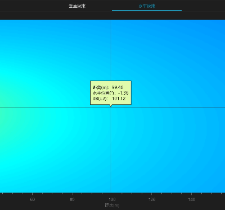This screenshot has height=210, width=225.
Task: Switch to the 垂直波束 tab
Action: pyautogui.click(x=77, y=6)
